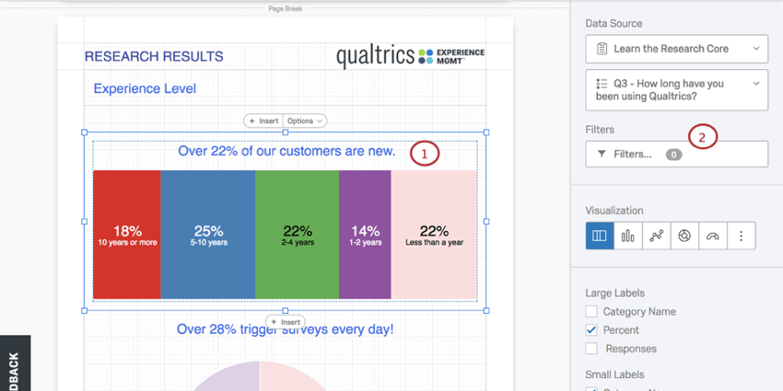This screenshot has height=391, width=783.
Task: Select the breakdown bar visualization icon
Action: tap(600, 236)
